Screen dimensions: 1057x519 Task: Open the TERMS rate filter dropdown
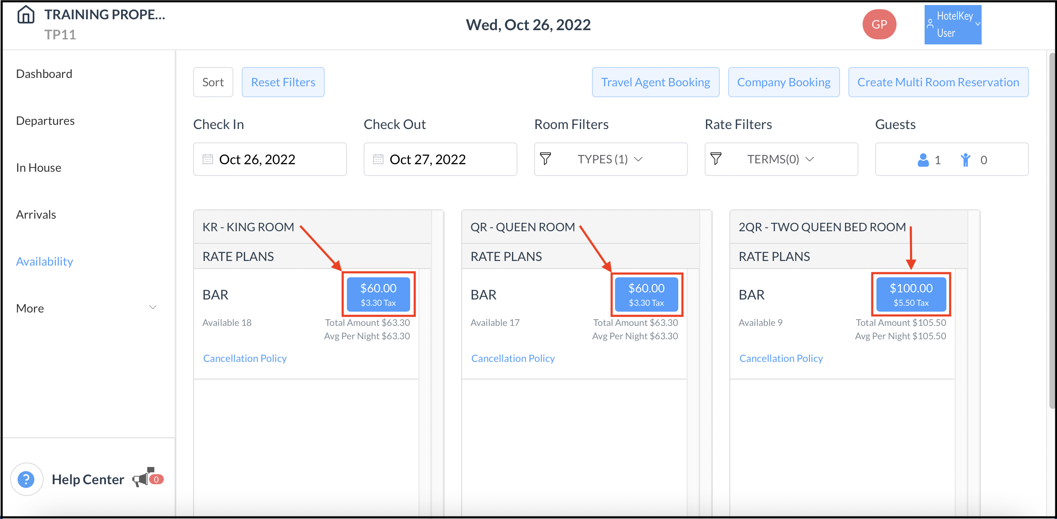(780, 159)
